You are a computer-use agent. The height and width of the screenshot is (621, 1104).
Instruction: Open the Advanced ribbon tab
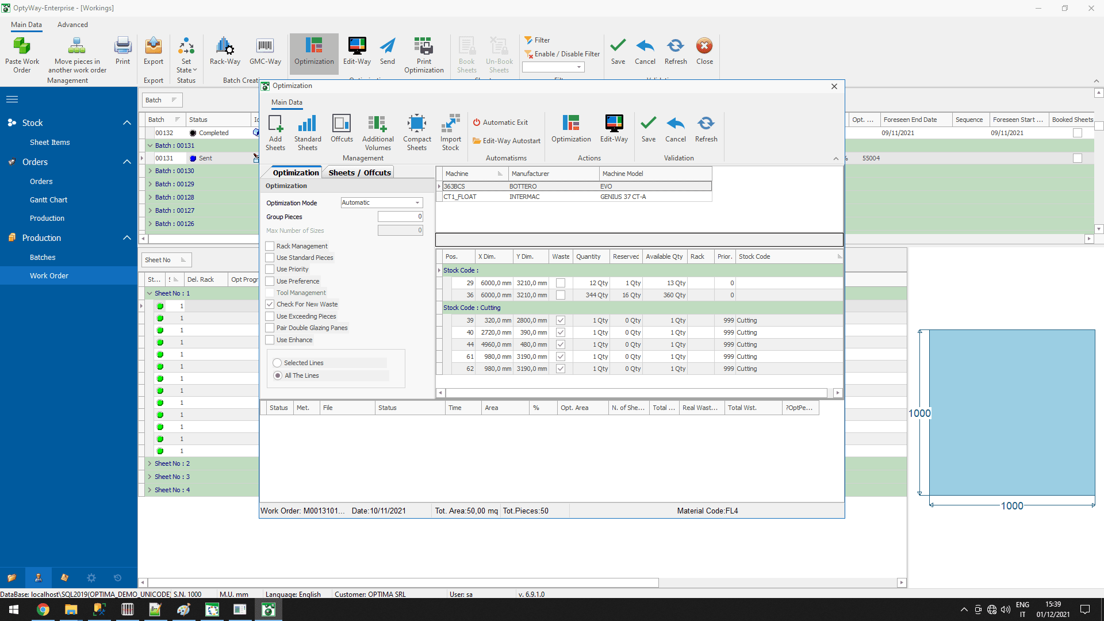pos(72,25)
